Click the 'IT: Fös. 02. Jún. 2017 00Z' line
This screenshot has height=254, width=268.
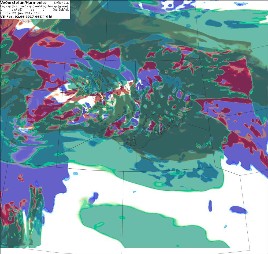click(x=20, y=13)
